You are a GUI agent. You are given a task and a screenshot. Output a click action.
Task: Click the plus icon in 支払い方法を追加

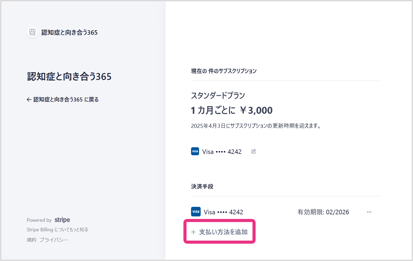pos(194,232)
